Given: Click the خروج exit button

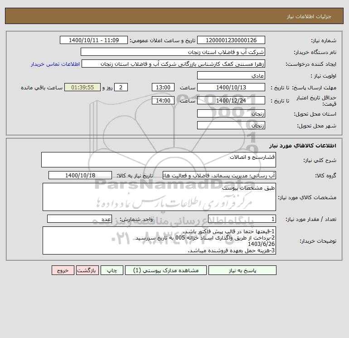Looking at the screenshot, I should (63, 270).
